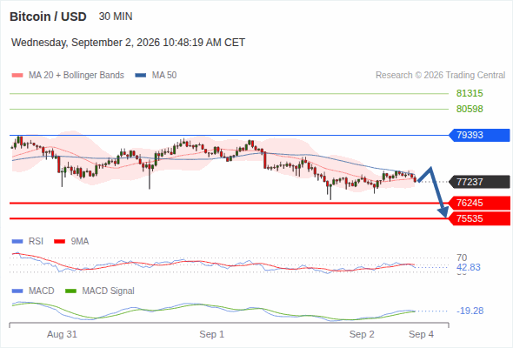Click the blue RSI legend swatch

pyautogui.click(x=17, y=242)
